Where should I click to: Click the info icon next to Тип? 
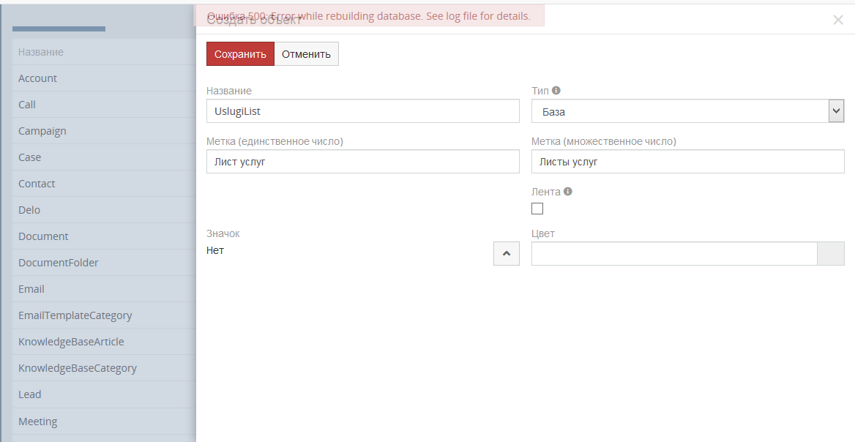(556, 91)
